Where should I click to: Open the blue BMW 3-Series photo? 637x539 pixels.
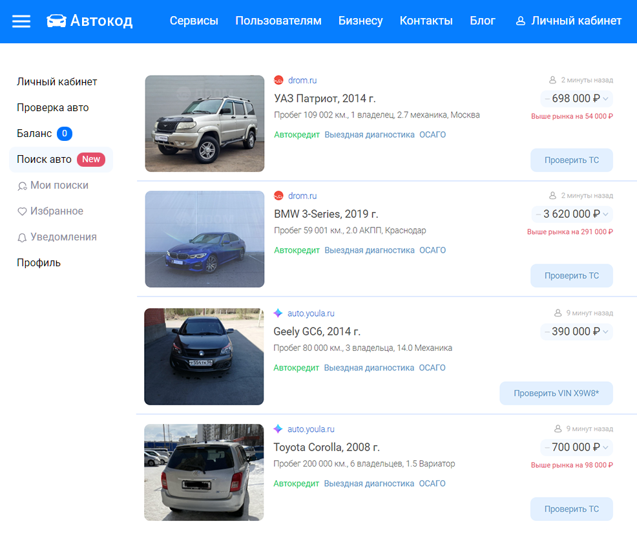pos(205,239)
